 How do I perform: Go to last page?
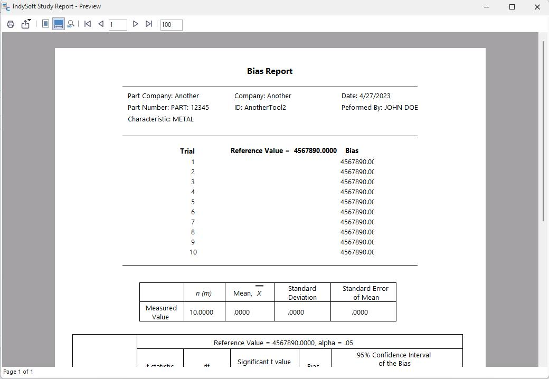[149, 24]
